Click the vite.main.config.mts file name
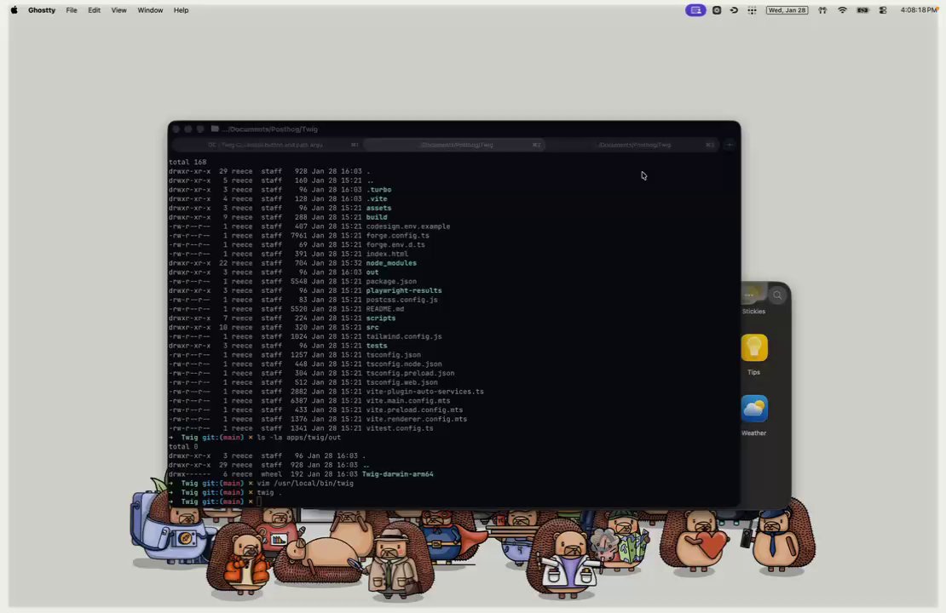946x613 pixels. [x=408, y=401]
